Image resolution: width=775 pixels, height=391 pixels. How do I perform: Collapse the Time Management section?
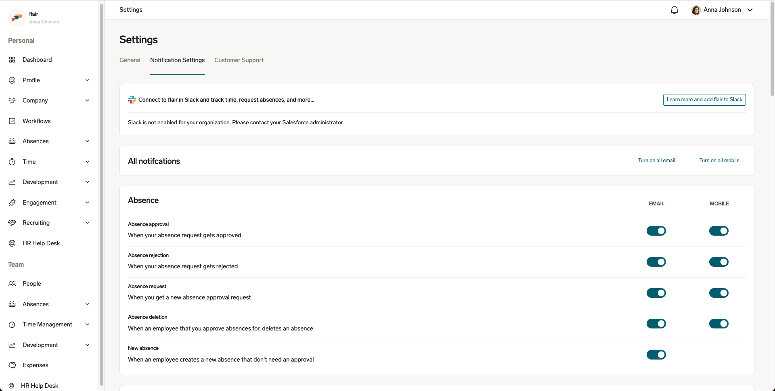coord(87,324)
